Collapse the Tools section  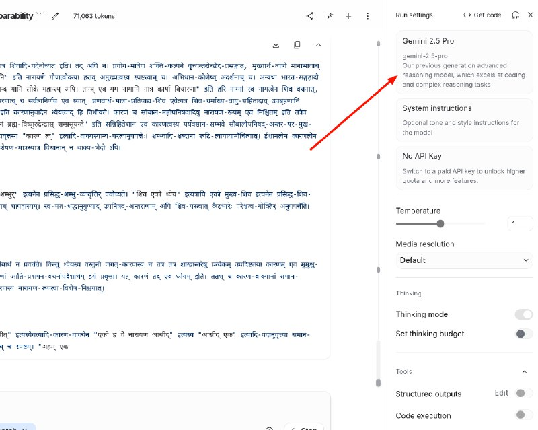(525, 371)
